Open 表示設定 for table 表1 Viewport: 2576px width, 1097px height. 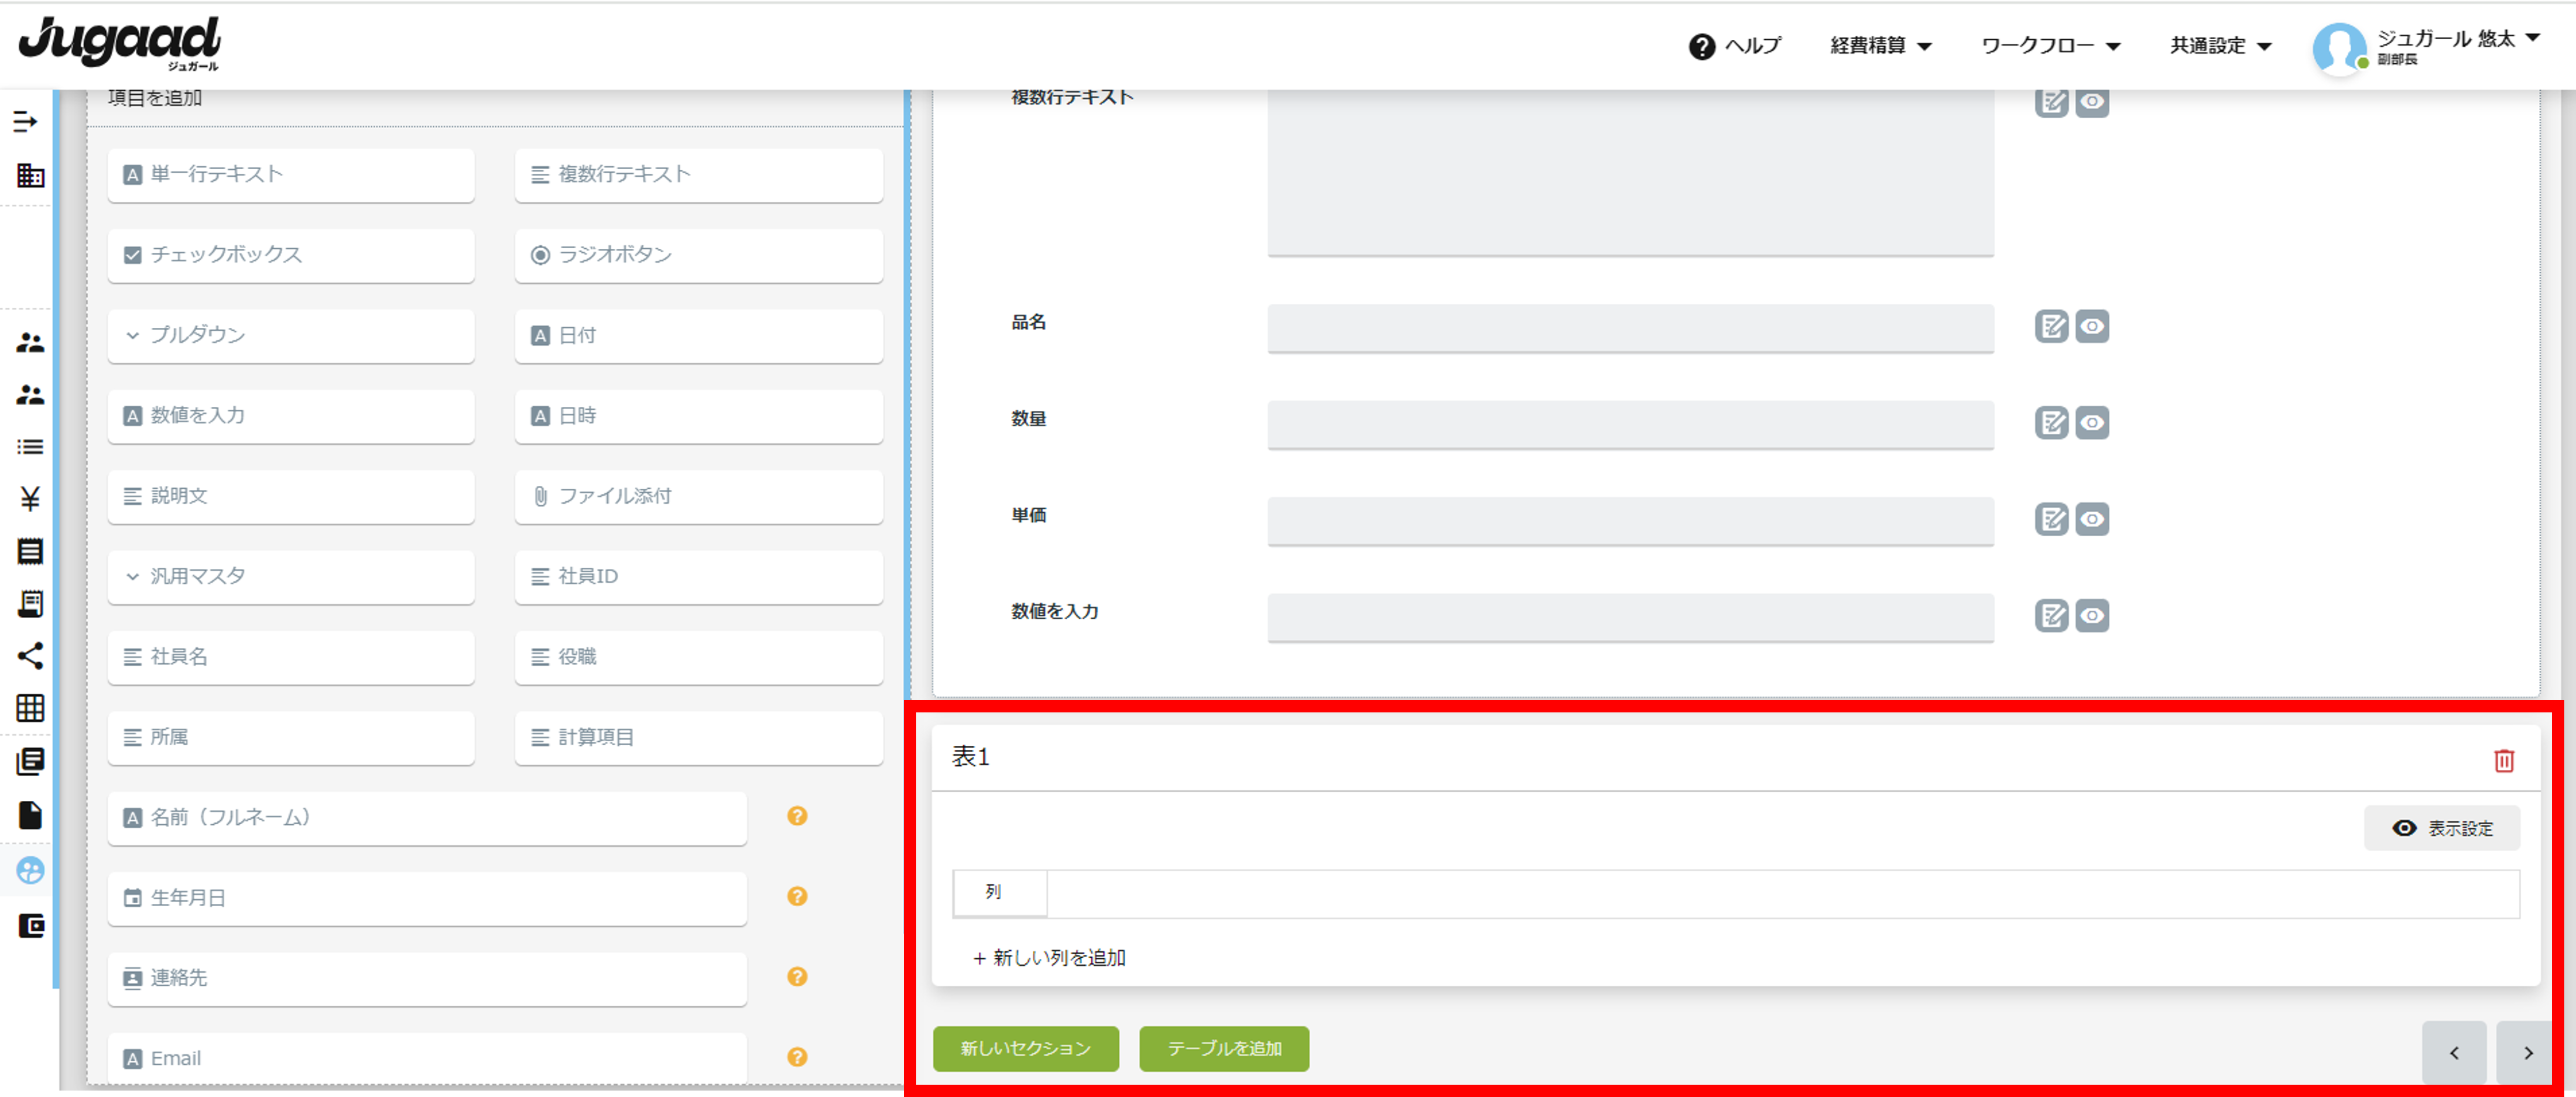(2441, 828)
